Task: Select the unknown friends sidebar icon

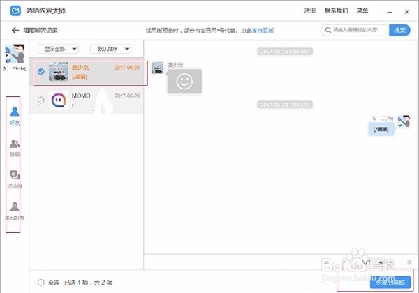Action: (15, 206)
